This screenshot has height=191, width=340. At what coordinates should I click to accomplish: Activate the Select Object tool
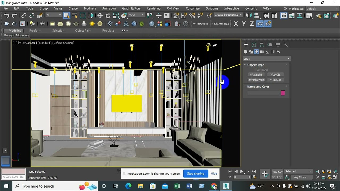[66, 15]
